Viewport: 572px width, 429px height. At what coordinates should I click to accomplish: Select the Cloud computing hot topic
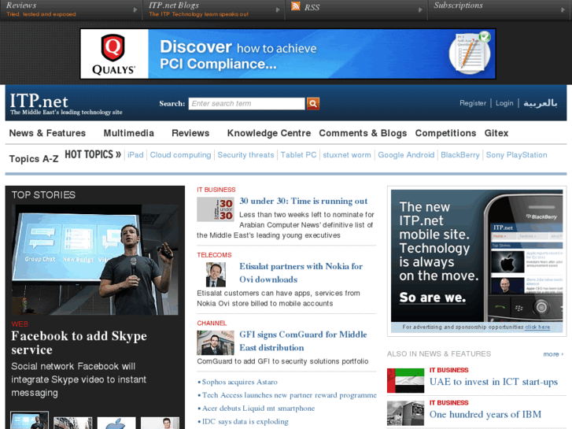tap(181, 155)
